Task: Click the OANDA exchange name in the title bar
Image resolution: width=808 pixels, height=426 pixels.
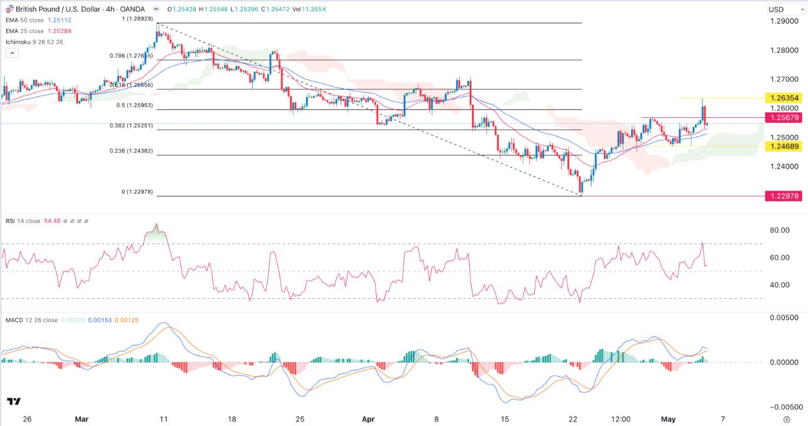Action: [132, 9]
